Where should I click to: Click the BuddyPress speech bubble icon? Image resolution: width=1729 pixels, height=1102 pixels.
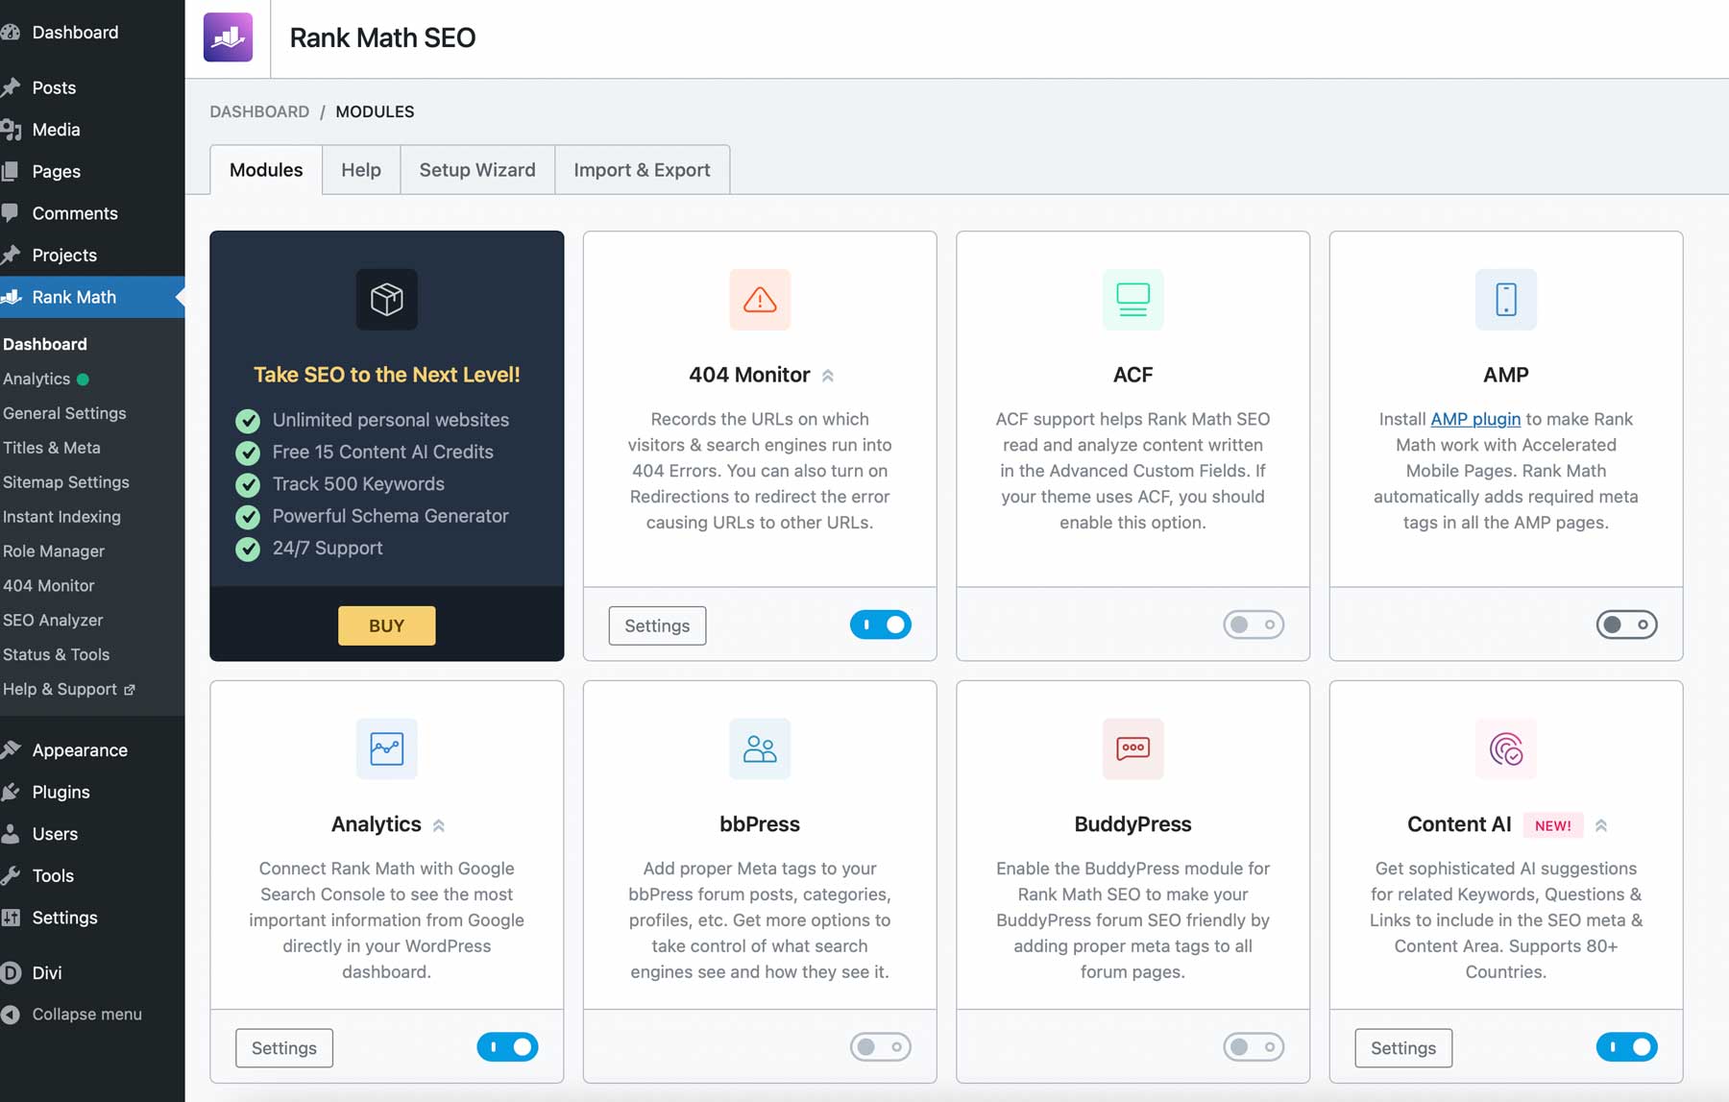click(x=1132, y=749)
